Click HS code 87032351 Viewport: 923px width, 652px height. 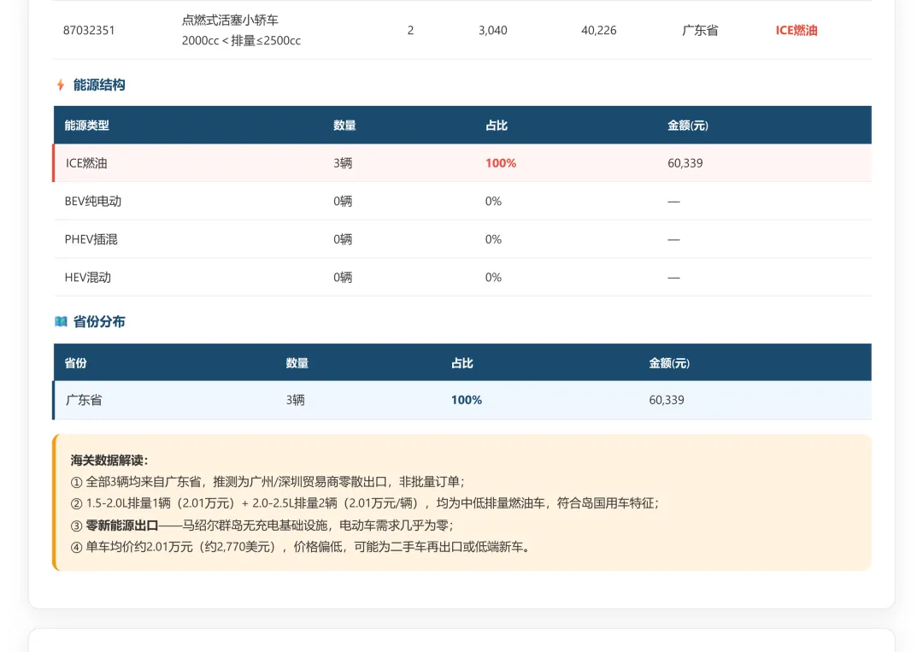89,30
